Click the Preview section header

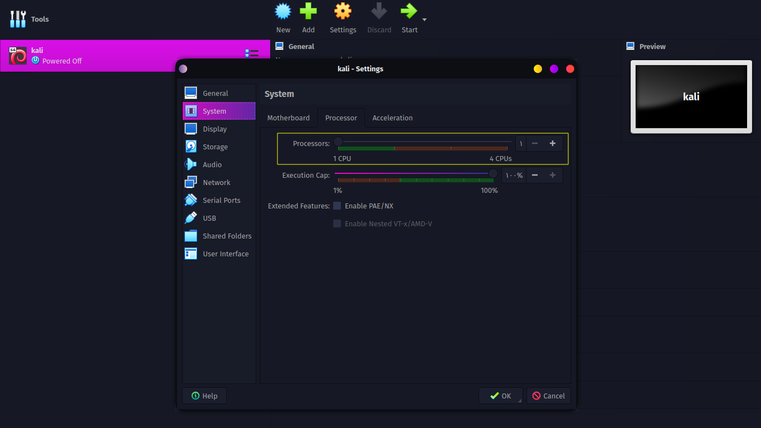pyautogui.click(x=652, y=46)
